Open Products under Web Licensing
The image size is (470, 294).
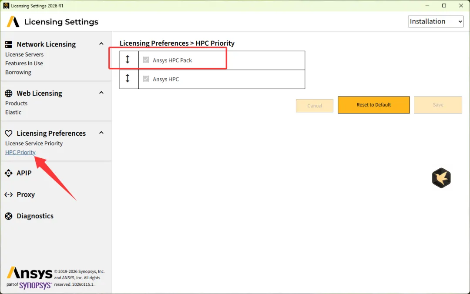[x=16, y=103]
